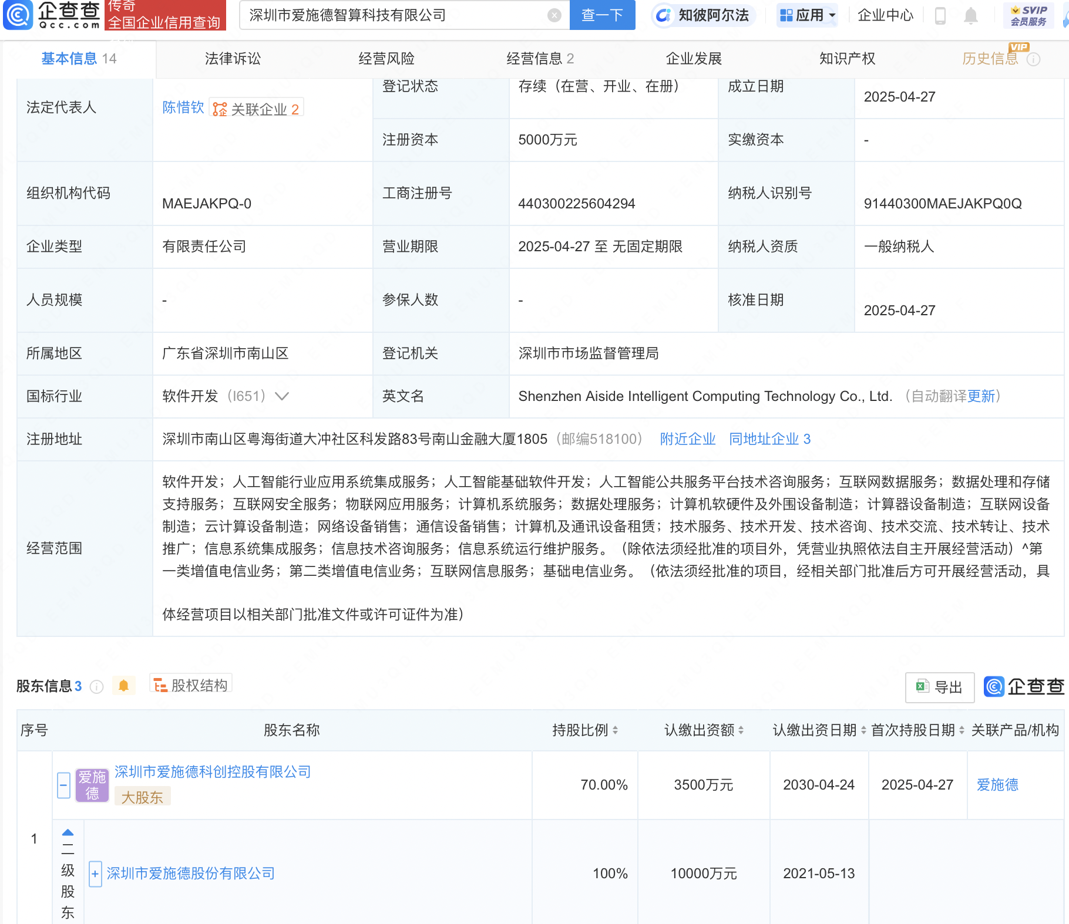Open related product 爱施德 link
1069x924 pixels.
click(x=997, y=785)
